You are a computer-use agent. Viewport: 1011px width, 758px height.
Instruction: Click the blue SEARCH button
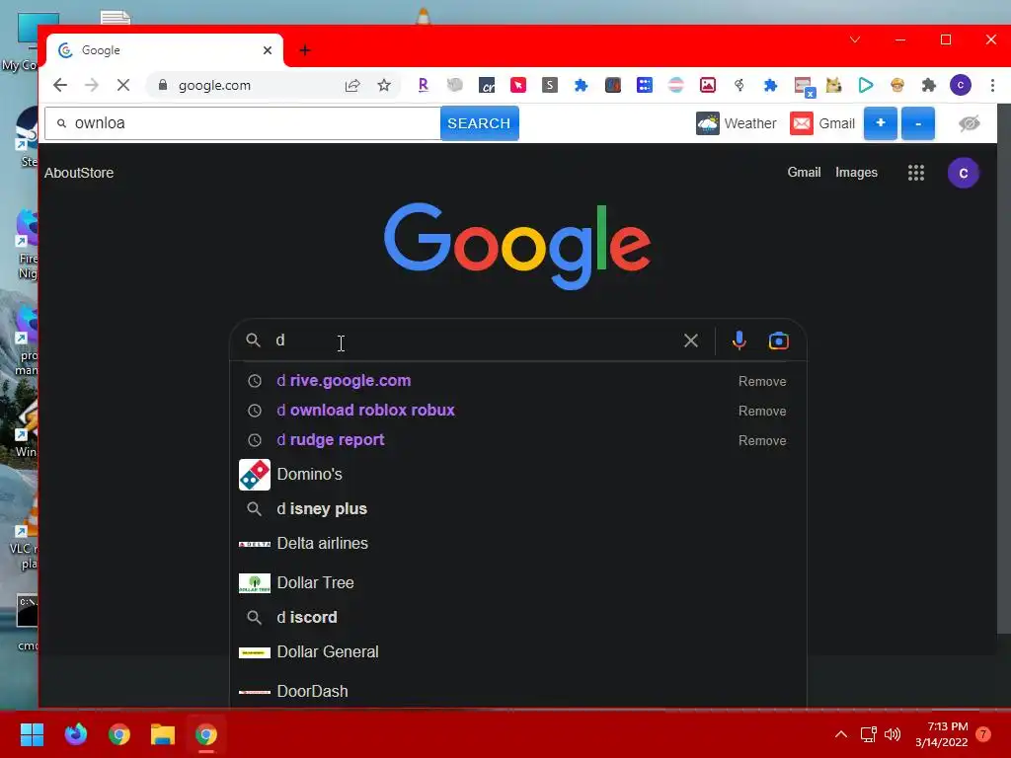click(479, 123)
